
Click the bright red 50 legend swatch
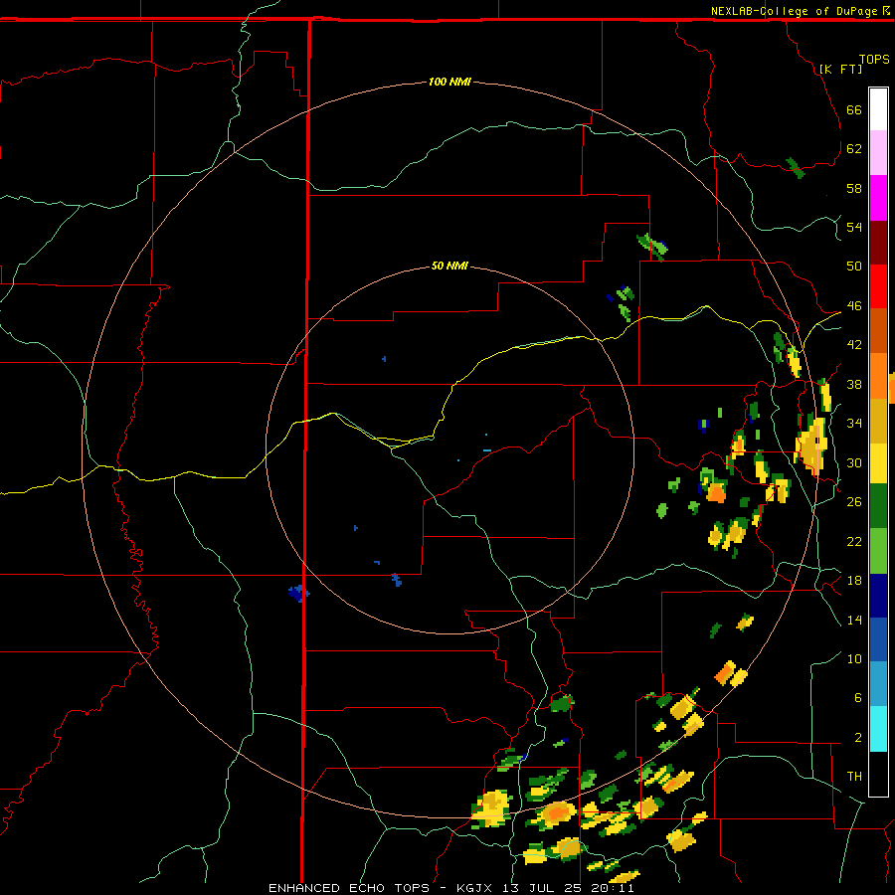click(x=878, y=286)
